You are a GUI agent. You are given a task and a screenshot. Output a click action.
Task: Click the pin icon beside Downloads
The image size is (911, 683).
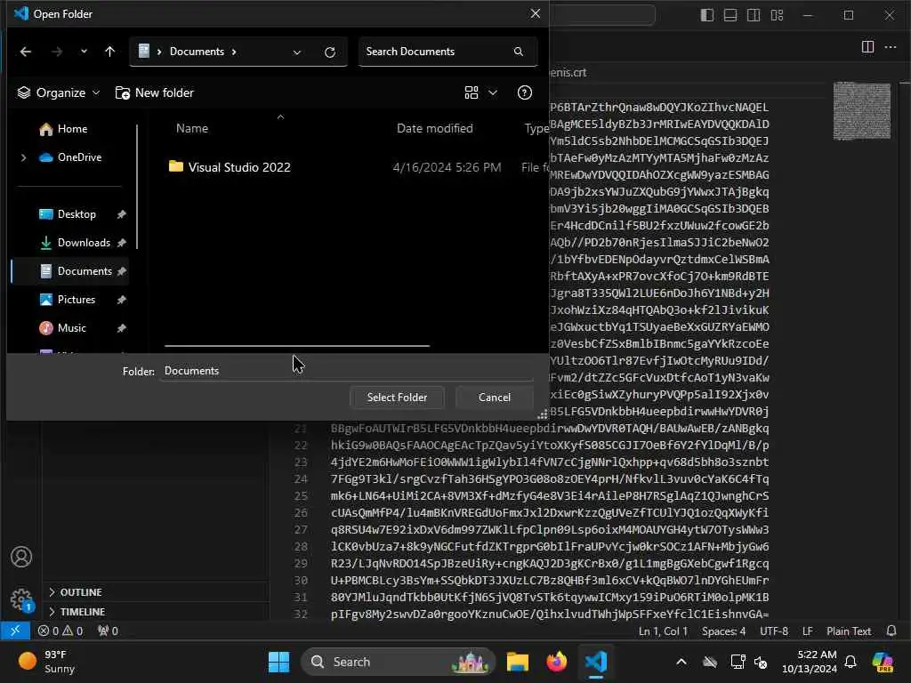(121, 243)
